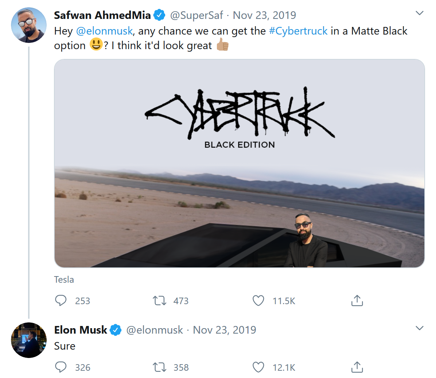Open more options for Safwan's tweet
Image resolution: width=436 pixels, height=378 pixels.
tap(420, 13)
